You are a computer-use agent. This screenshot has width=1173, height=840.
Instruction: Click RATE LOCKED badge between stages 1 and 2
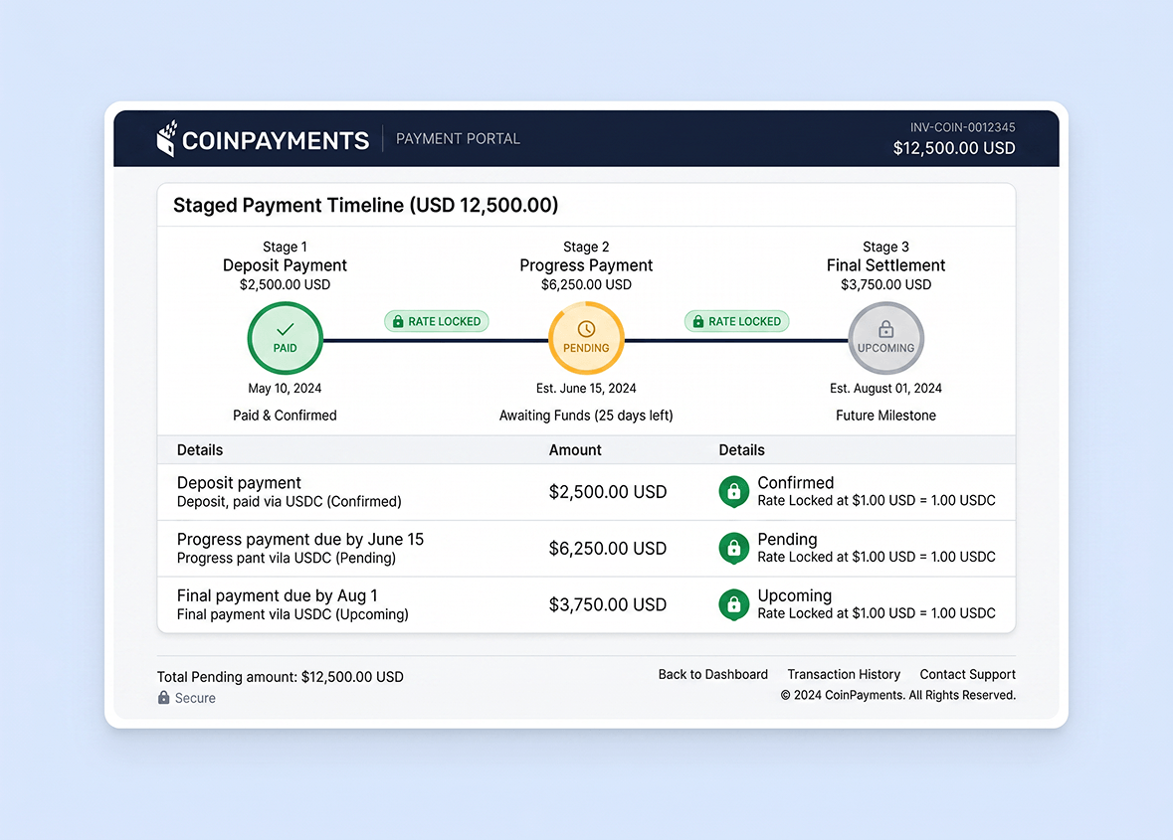click(x=437, y=321)
